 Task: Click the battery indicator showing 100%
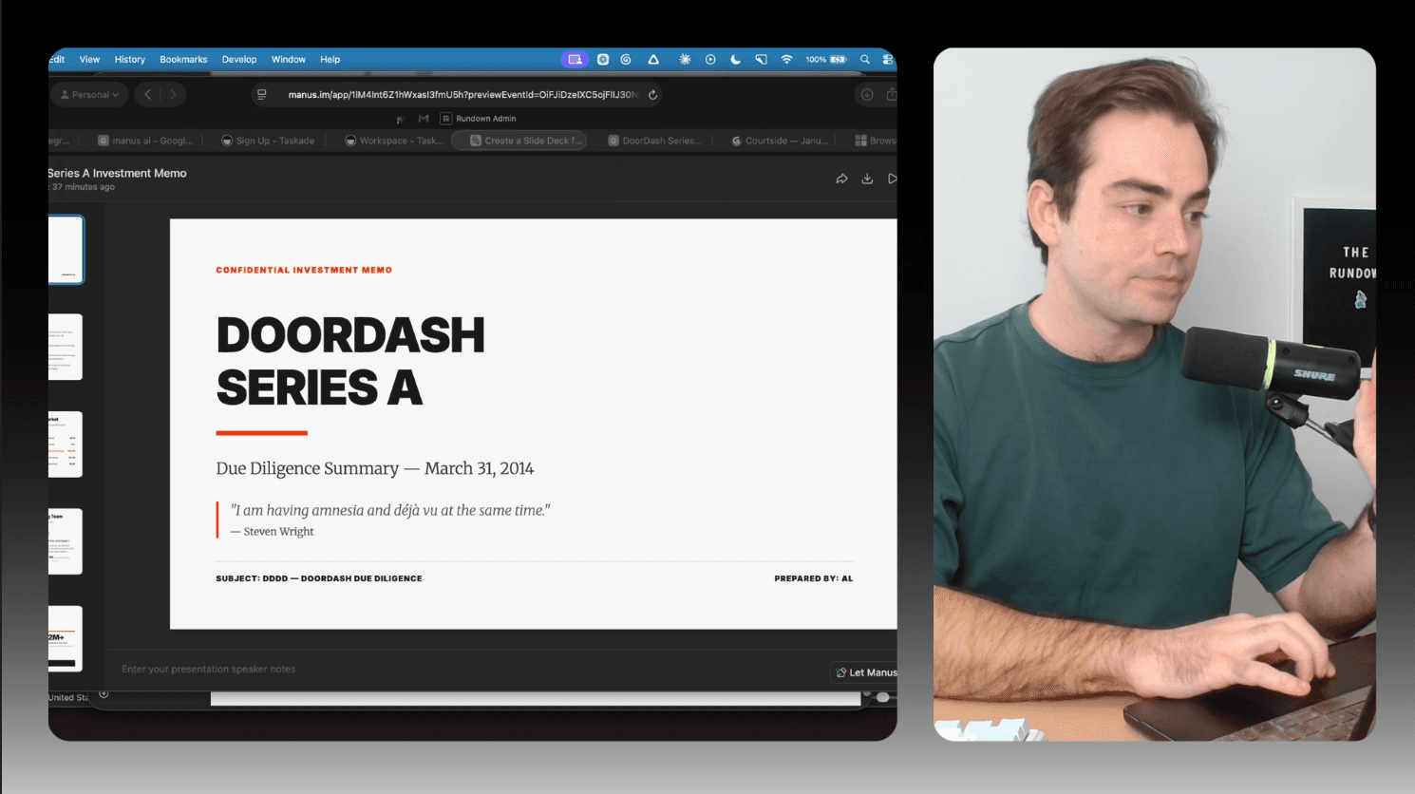(x=825, y=59)
